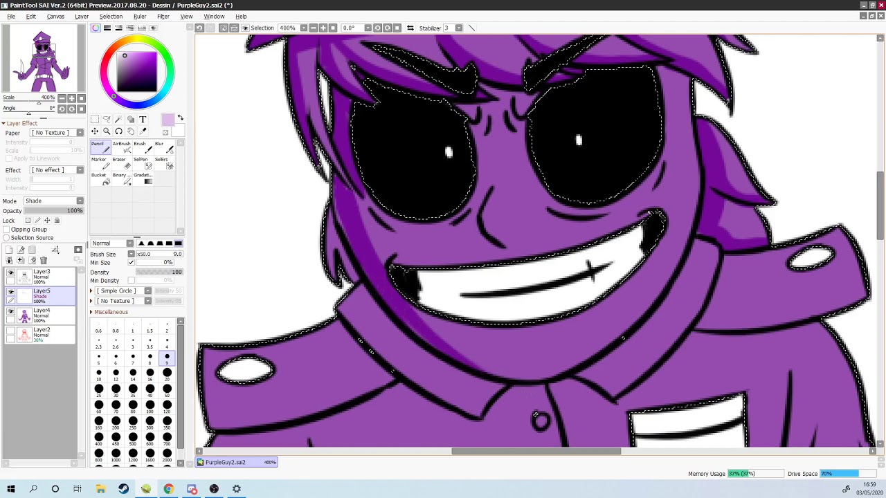
Task: Choose the lasso selection tool
Action: click(x=107, y=119)
